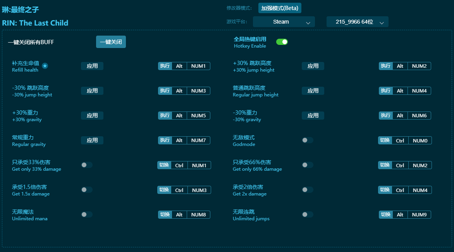
Task: Apply the -30% jump height cheat
Action: (x=92, y=91)
